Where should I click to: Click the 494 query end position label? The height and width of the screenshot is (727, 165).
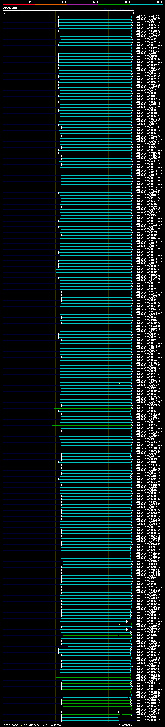pos(130,13)
